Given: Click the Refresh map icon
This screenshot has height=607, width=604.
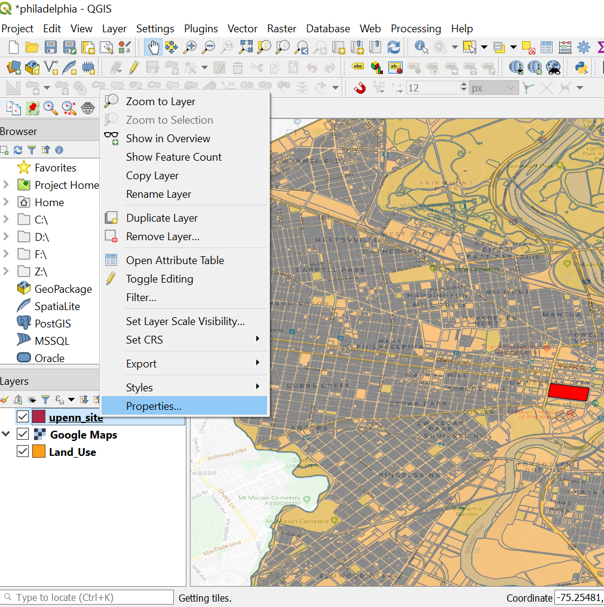Looking at the screenshot, I should (394, 47).
